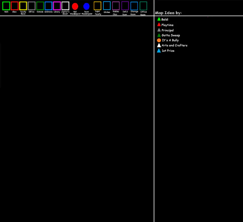Click the 'Map Idea by:' heading
The image size is (243, 222).
tap(168, 13)
